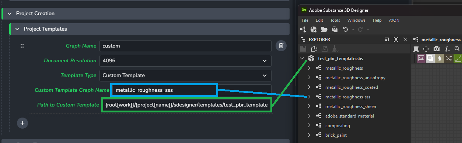Reset graph zoom with the 1:1 icon
Viewport: 462px width, 143px height.
point(426,49)
